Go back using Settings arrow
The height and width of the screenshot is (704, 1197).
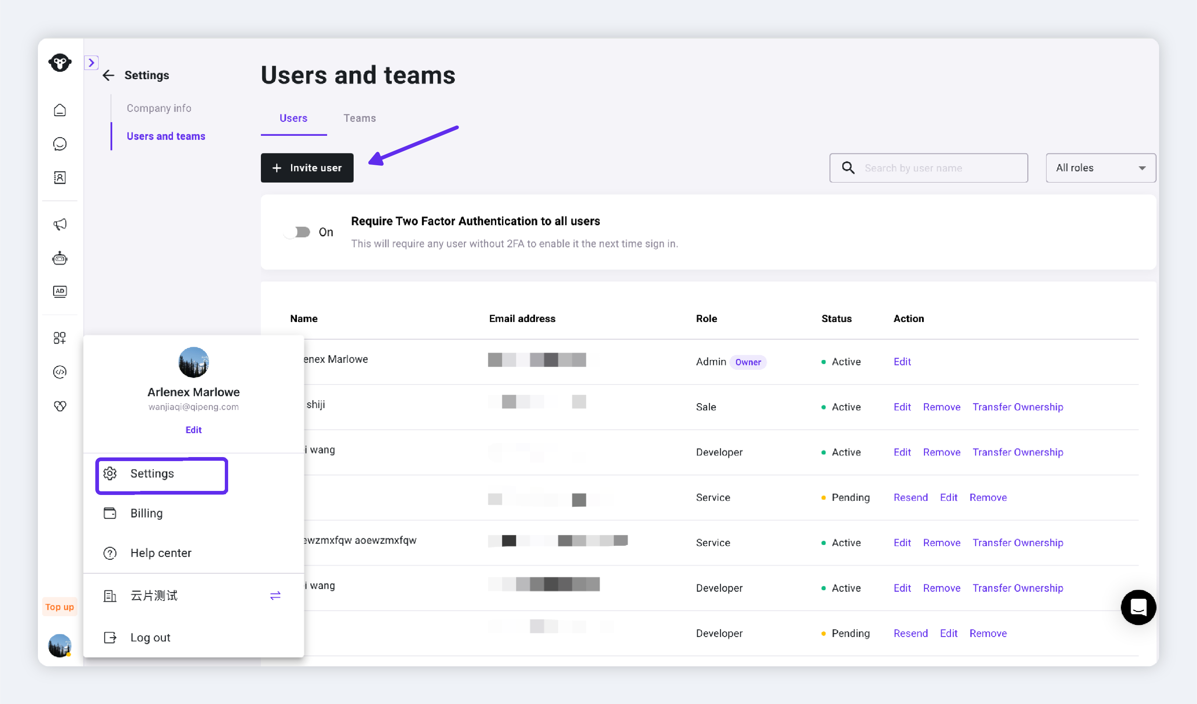click(x=108, y=75)
